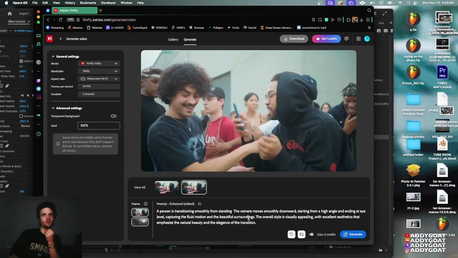The image size is (458, 258).
Task: Open prompt history icon near Generate
Action: (291, 234)
